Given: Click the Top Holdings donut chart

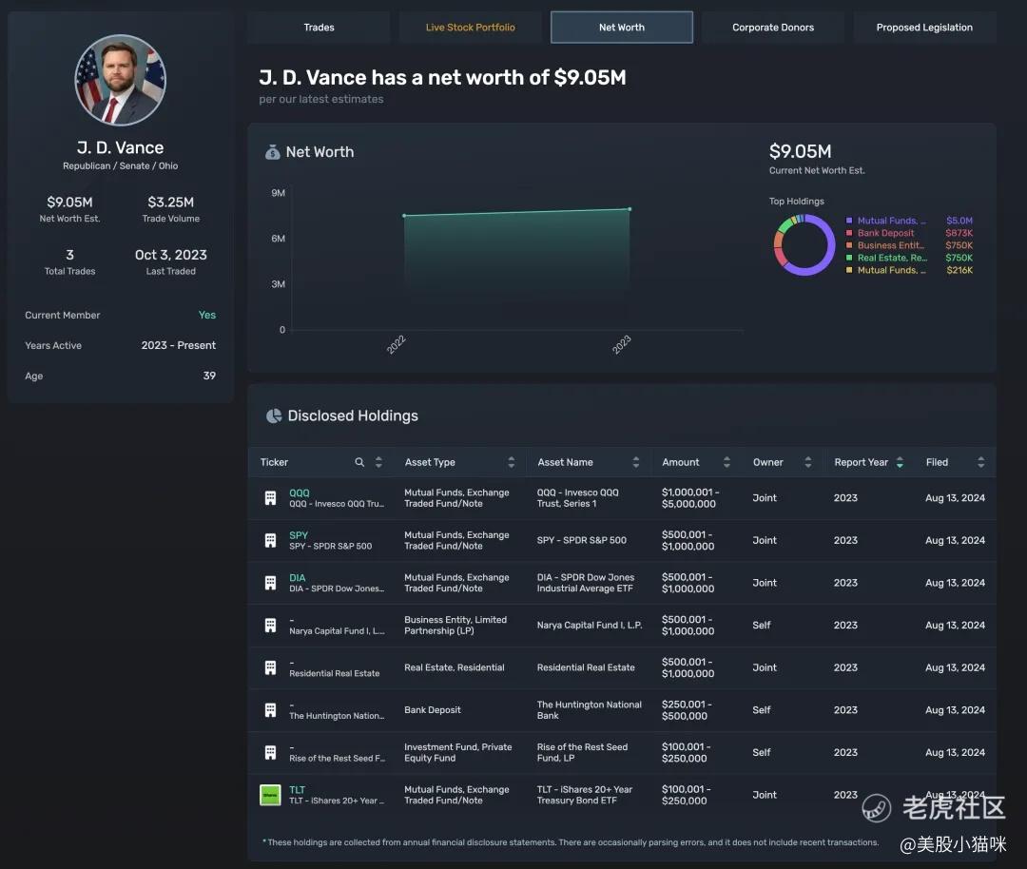Looking at the screenshot, I should 804,245.
